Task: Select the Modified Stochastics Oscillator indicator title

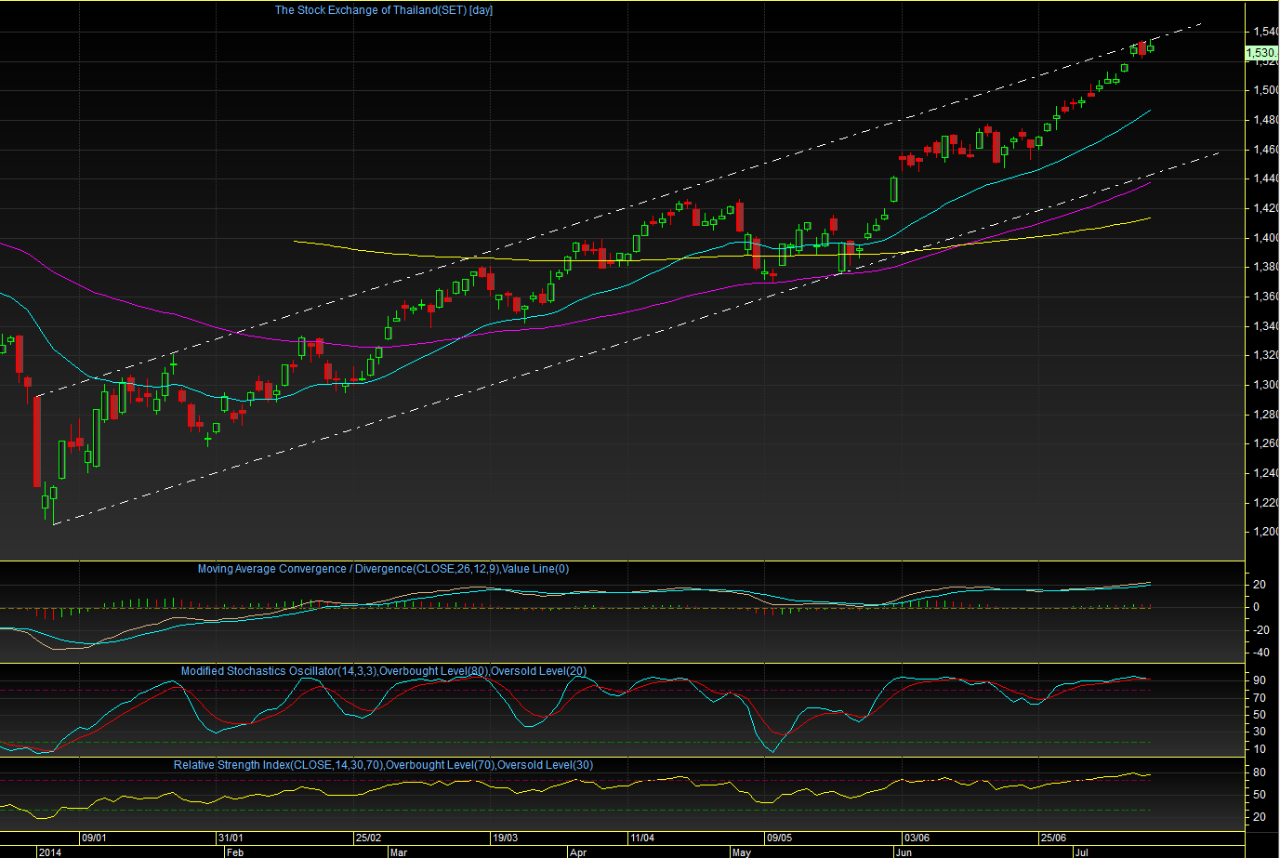Action: point(383,671)
